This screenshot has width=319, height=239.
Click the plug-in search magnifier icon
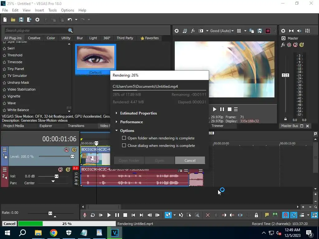[x=70, y=30]
